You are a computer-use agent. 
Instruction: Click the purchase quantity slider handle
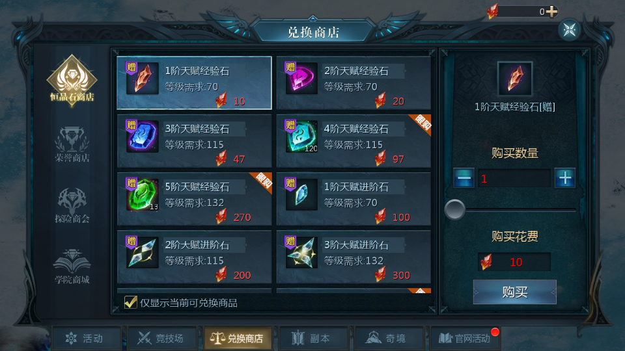(x=455, y=209)
